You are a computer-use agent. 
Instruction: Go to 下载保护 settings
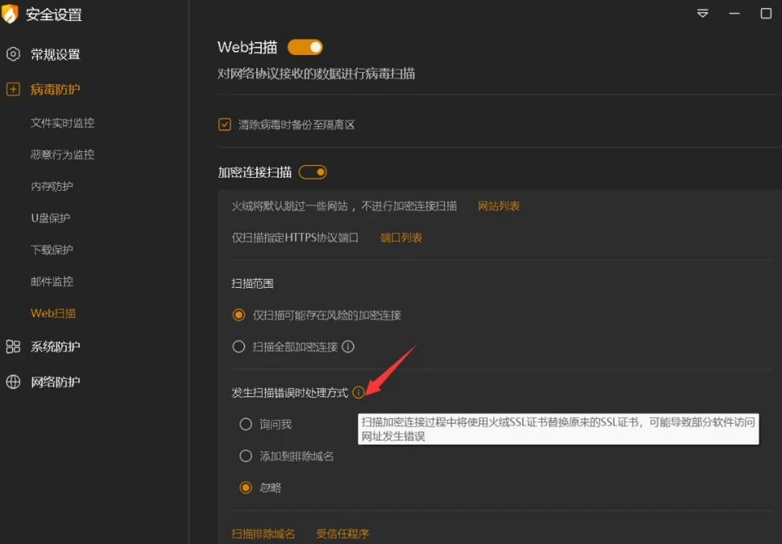[x=52, y=250]
